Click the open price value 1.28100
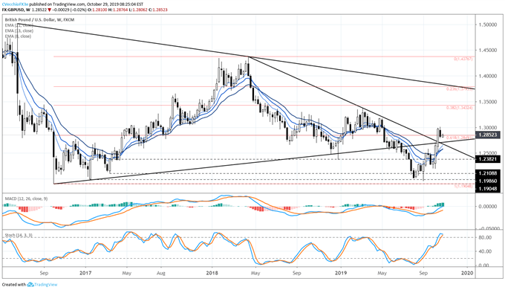 click(100, 10)
